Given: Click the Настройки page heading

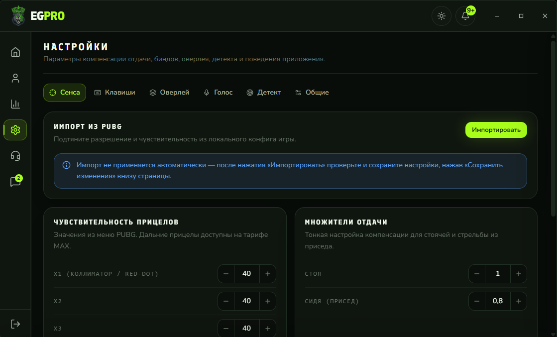Looking at the screenshot, I should (76, 47).
